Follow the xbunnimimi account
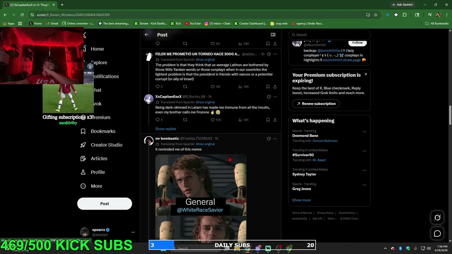Viewport: 452px width, 254px height. tap(357, 43)
